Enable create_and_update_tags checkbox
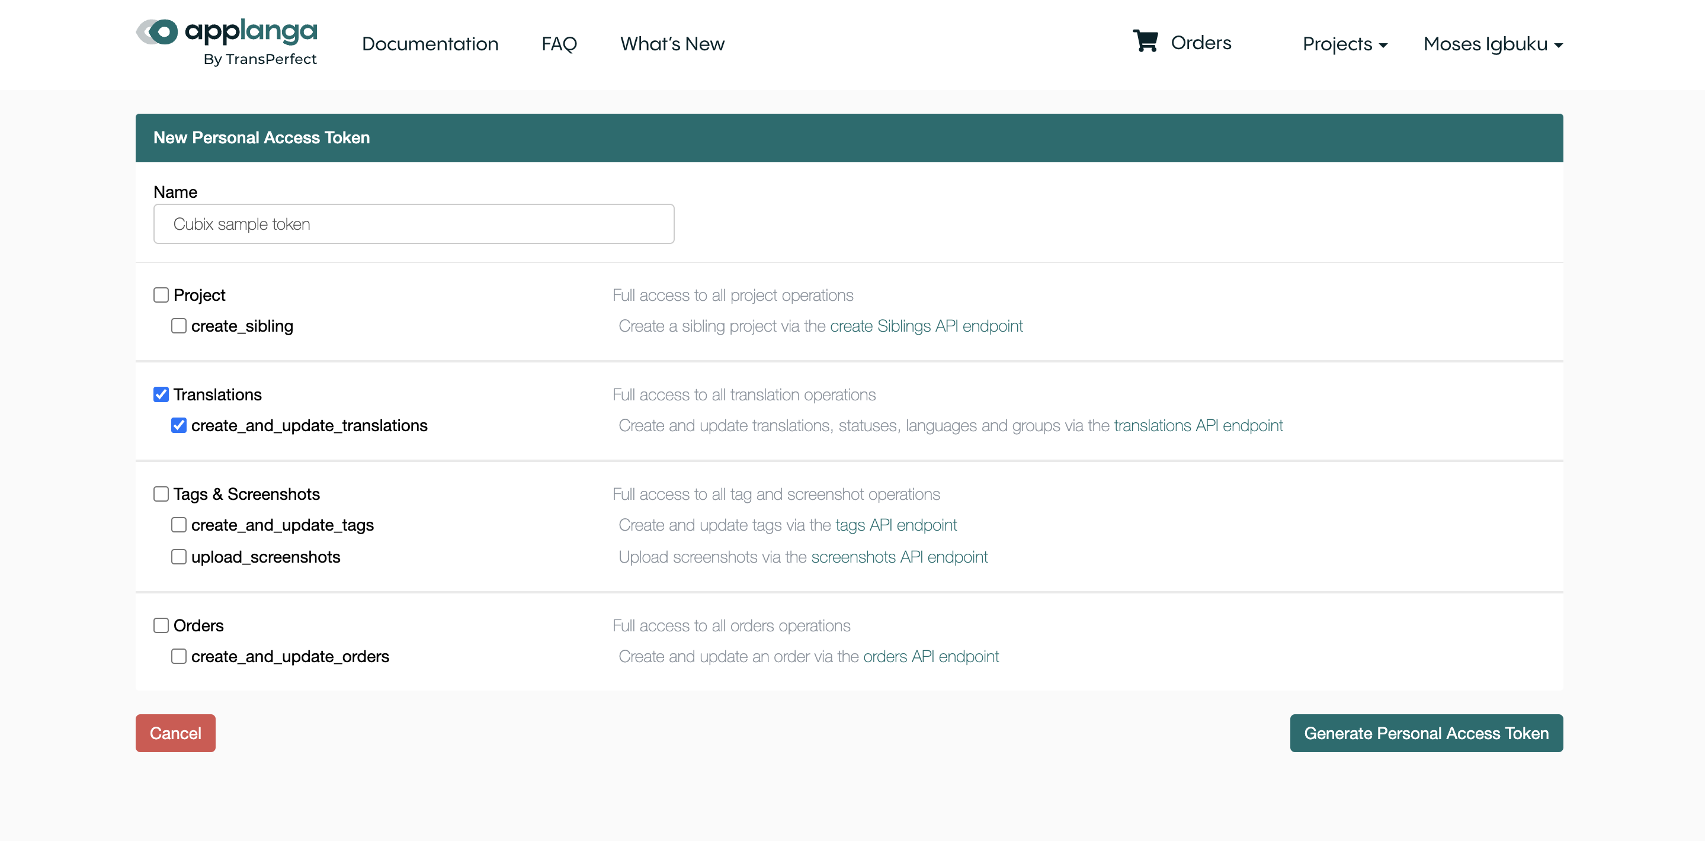 pyautogui.click(x=179, y=525)
